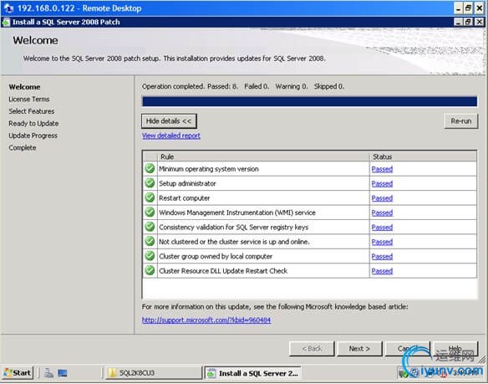Image resolution: width=488 pixels, height=384 pixels.
Task: Open Passed link for Setup administrator
Action: click(x=382, y=183)
